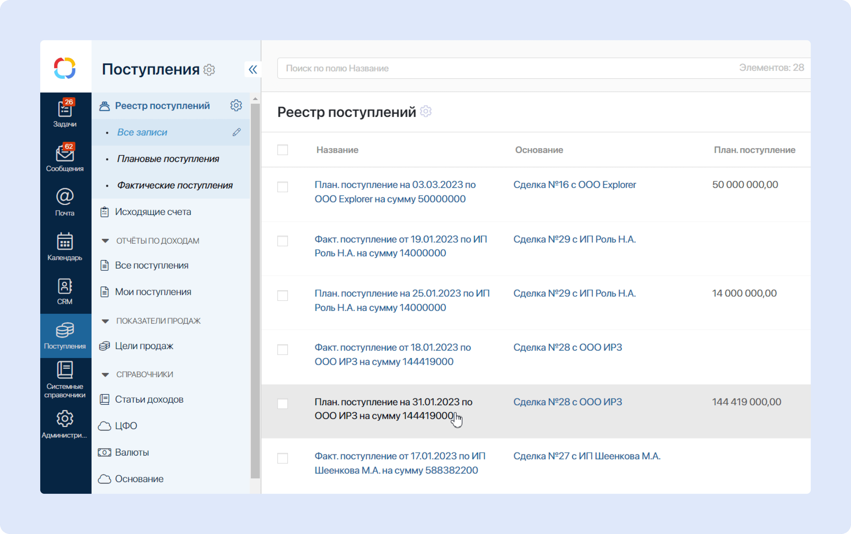Select Плановые поступления filter tab

coord(168,159)
